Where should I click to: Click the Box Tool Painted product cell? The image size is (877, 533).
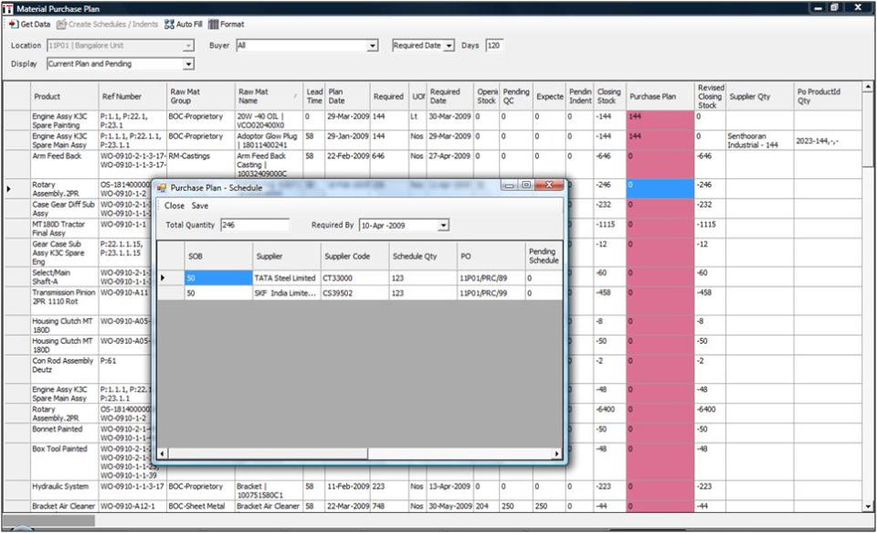(x=64, y=462)
